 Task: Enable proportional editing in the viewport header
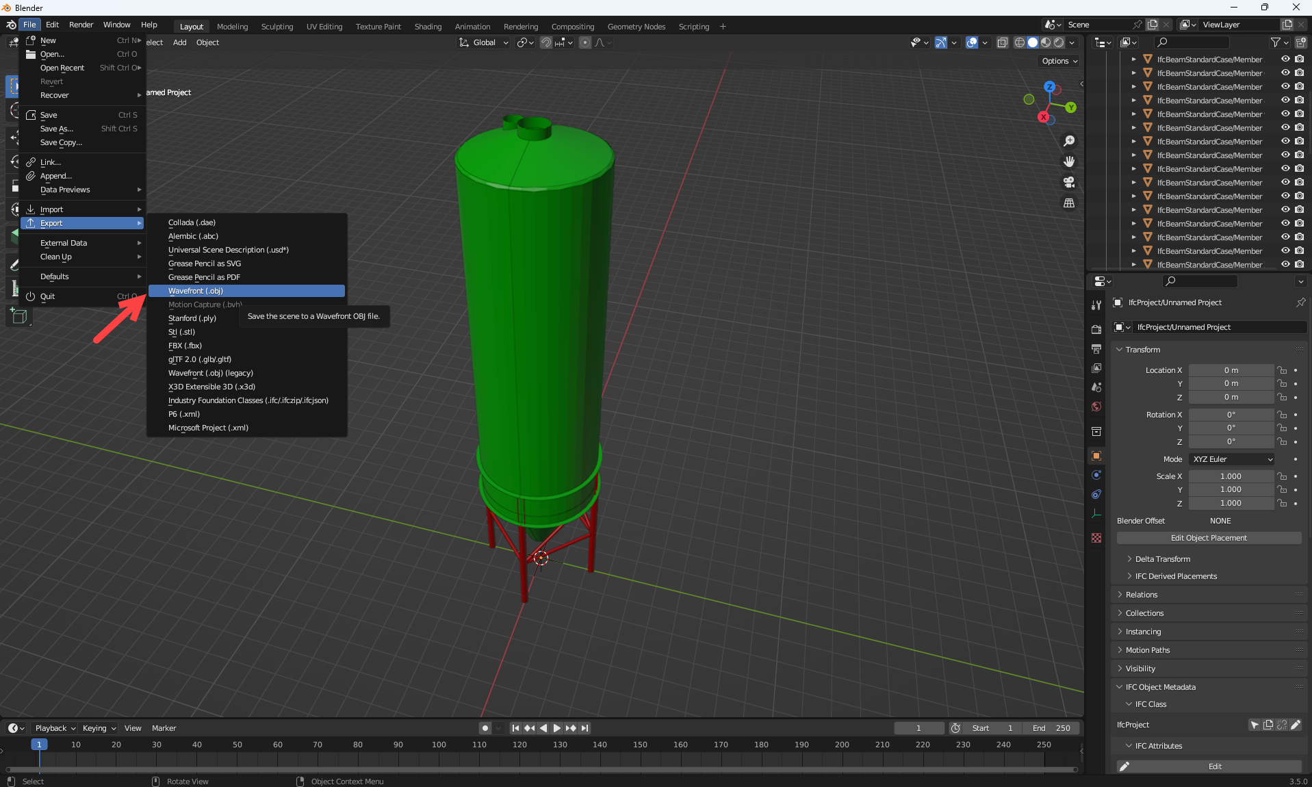coord(585,42)
